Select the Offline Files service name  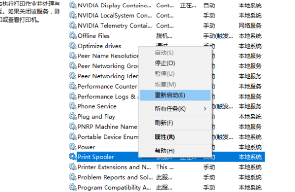[x=93, y=36]
